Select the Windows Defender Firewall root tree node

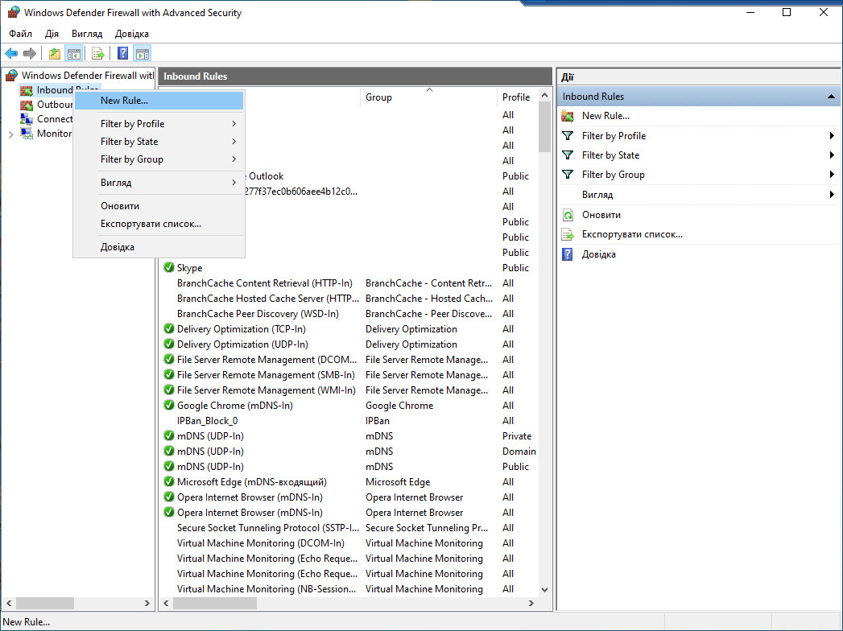coord(87,76)
